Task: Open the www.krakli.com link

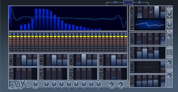Action: [x=15, y=88]
